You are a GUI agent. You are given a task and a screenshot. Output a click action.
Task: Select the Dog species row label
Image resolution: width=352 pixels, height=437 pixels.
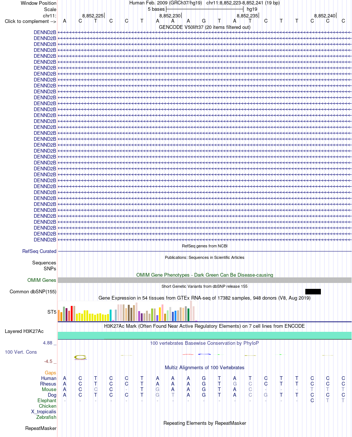pyautogui.click(x=52, y=395)
